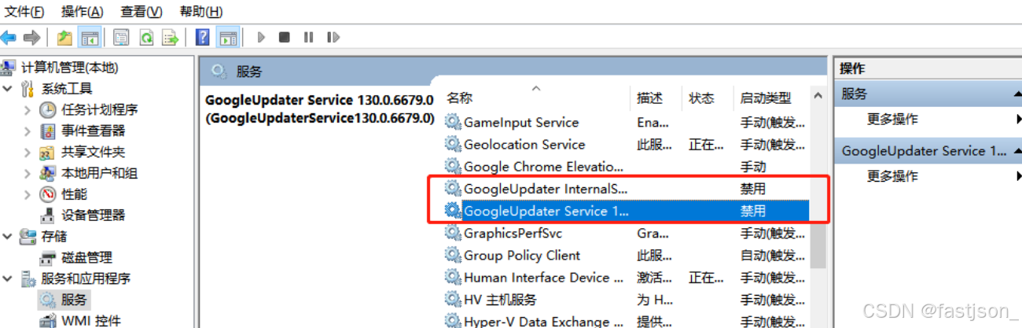Open the blue Help question-mark icon

203,37
